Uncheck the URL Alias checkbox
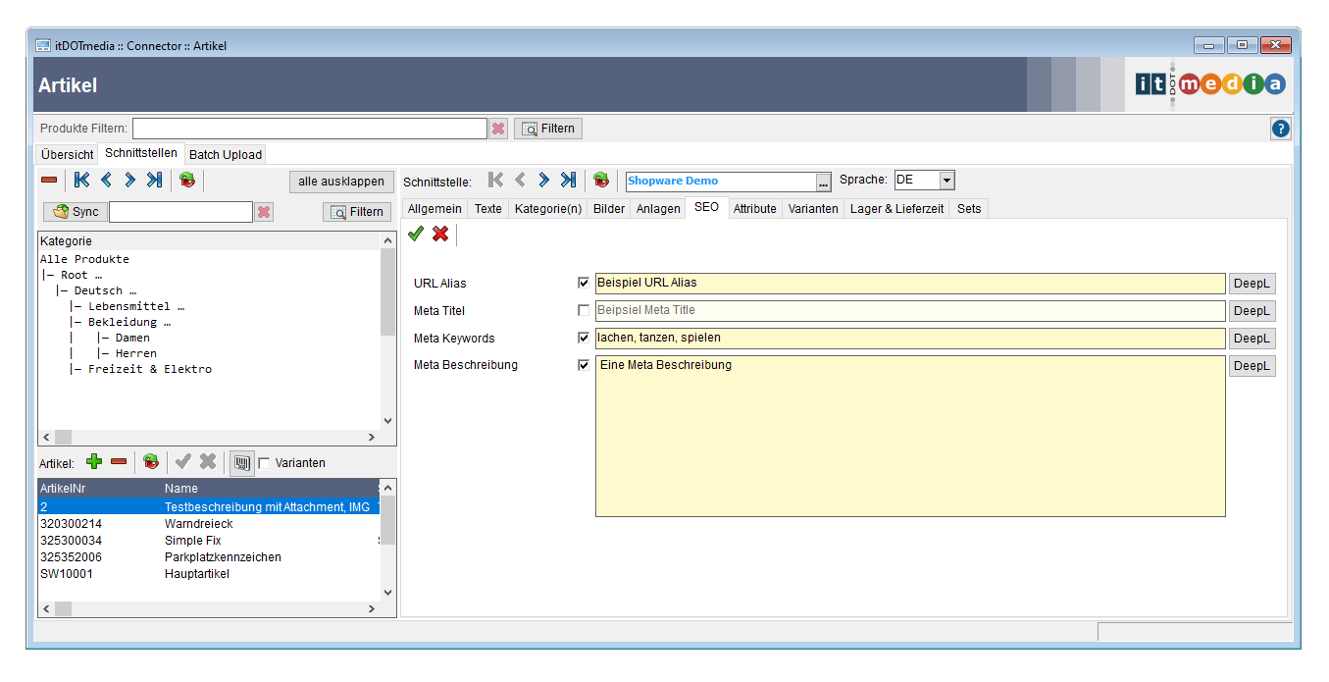 (585, 283)
